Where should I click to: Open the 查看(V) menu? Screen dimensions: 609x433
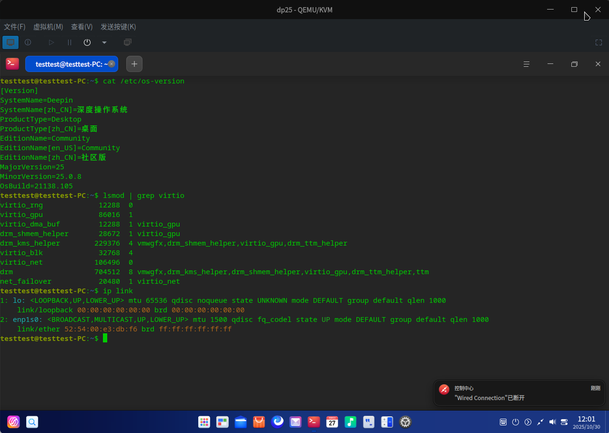click(82, 27)
